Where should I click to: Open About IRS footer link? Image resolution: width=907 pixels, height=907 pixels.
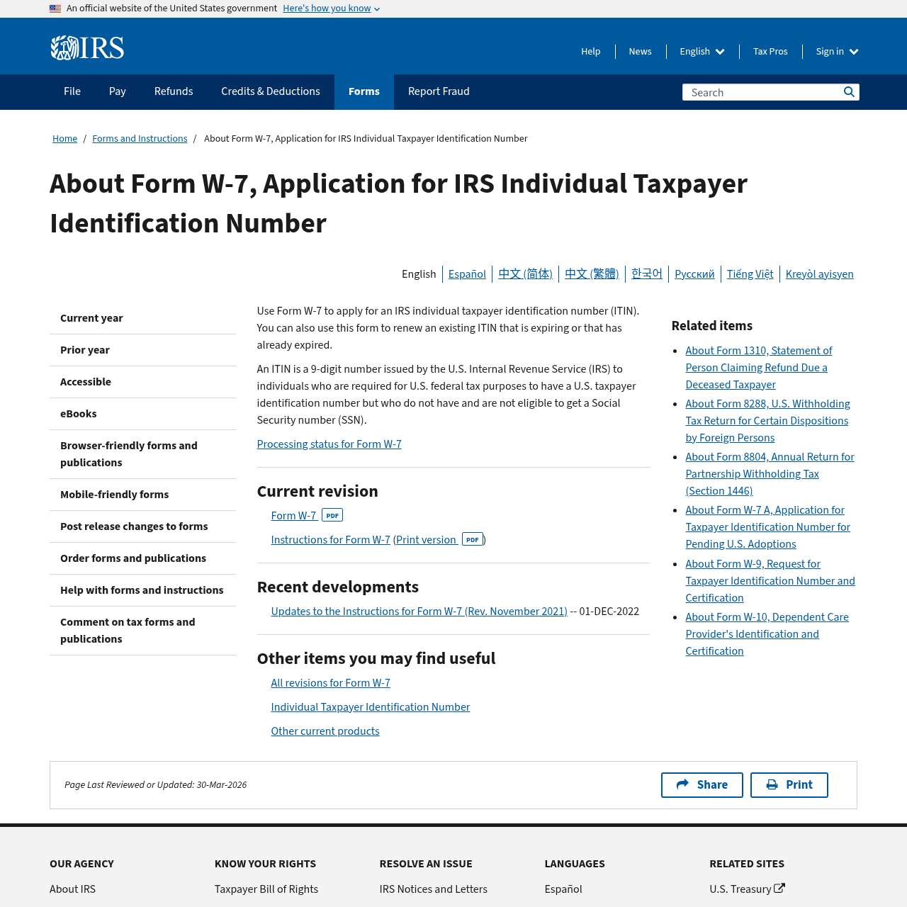72,889
